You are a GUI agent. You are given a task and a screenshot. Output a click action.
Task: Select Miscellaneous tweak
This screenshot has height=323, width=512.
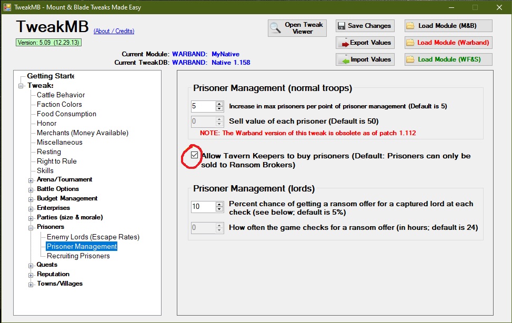[x=60, y=142]
